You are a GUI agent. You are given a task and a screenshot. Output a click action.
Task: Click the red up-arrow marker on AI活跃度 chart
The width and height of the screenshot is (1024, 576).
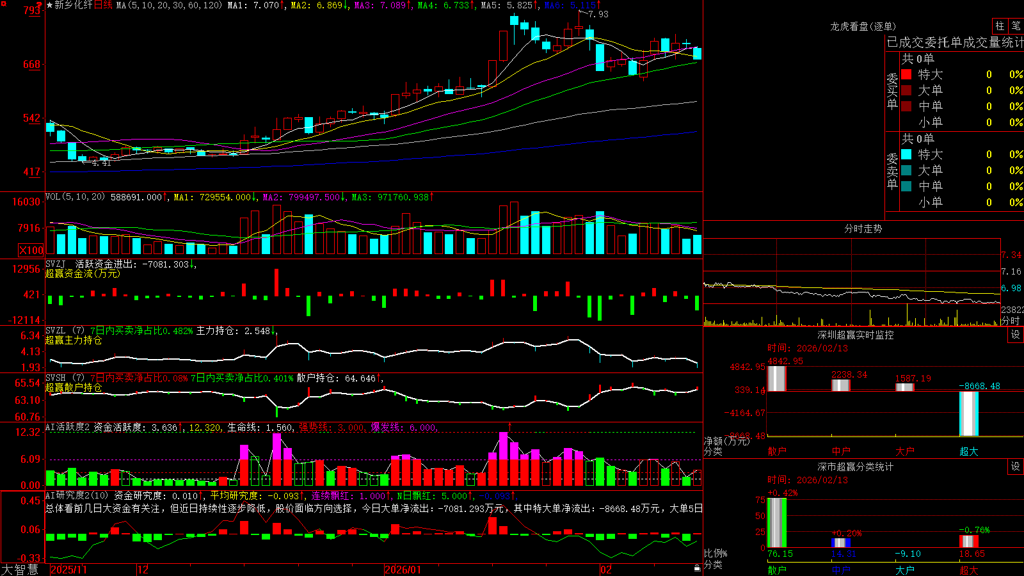(510, 426)
